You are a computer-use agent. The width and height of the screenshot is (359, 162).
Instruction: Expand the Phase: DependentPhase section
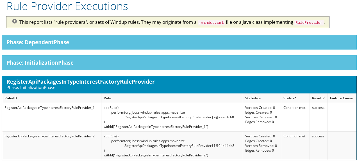tap(47, 42)
